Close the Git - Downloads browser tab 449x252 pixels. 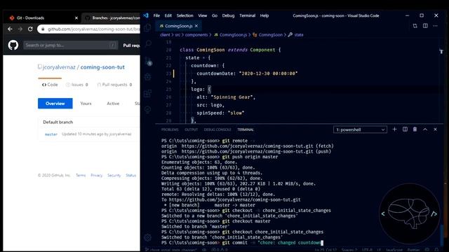[76, 18]
